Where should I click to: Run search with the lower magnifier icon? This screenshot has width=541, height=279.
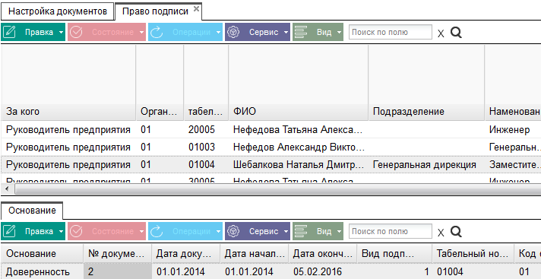pyautogui.click(x=456, y=232)
